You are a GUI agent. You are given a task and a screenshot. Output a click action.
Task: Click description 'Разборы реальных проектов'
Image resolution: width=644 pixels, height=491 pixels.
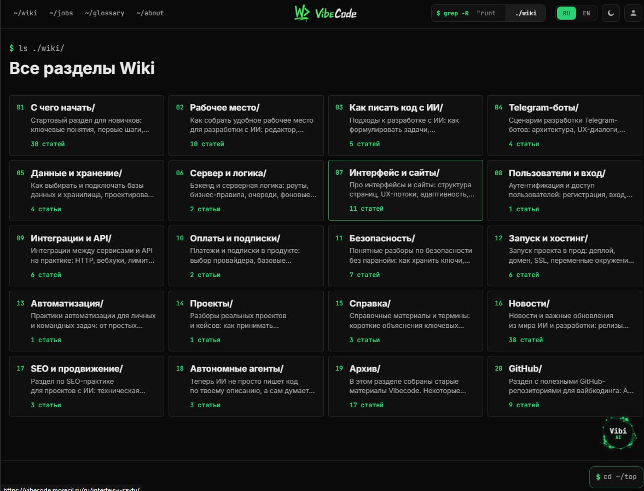[x=238, y=316]
